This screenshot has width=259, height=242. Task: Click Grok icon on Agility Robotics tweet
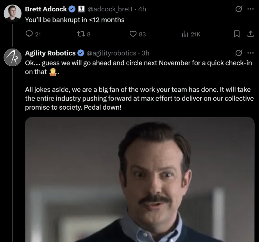[238, 52]
